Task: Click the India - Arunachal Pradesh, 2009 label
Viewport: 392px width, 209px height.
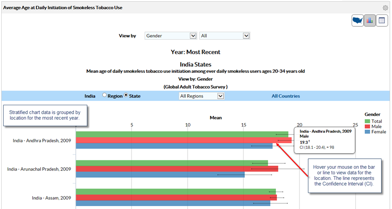Action: coord(39,169)
